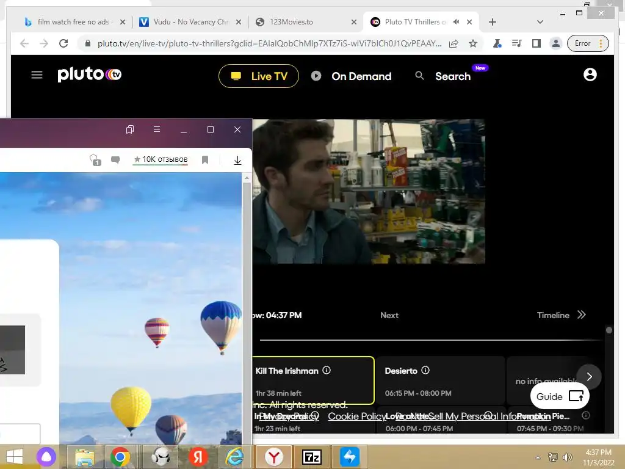Toggle Chrome side panel
The image size is (625, 469).
coord(536,43)
